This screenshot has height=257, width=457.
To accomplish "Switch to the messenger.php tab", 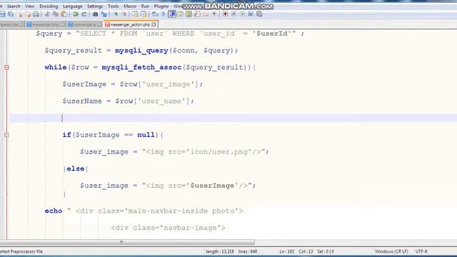I will coord(46,25).
